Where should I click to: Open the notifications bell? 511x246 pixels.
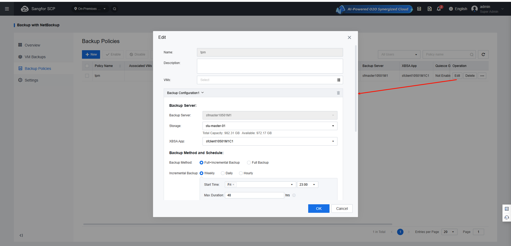coord(439,9)
